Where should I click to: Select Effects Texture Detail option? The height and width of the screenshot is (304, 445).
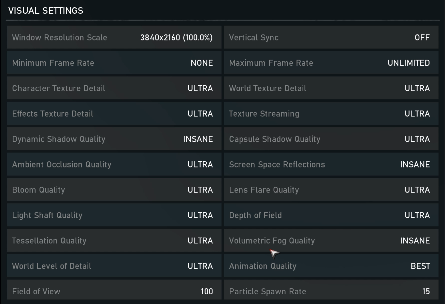point(114,113)
